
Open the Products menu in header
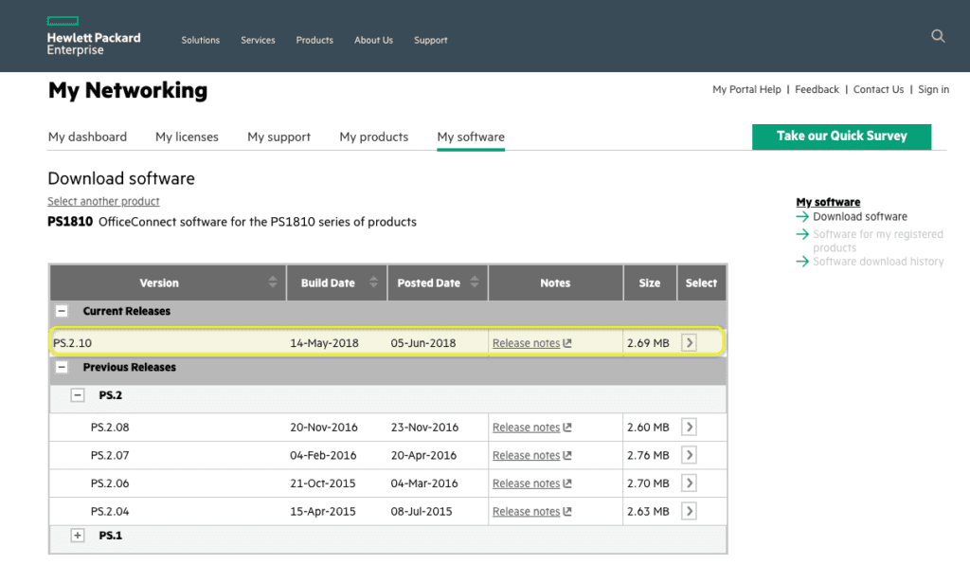click(x=314, y=40)
